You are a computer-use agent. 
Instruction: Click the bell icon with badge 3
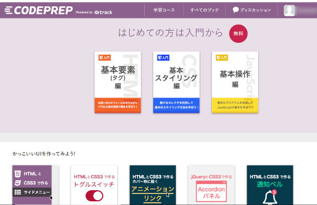coord(270,197)
